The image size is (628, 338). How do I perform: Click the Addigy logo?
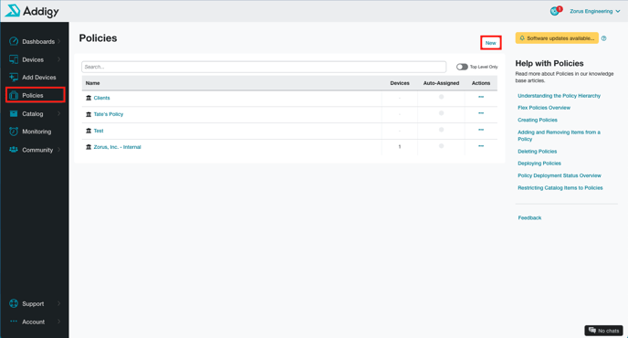point(32,11)
